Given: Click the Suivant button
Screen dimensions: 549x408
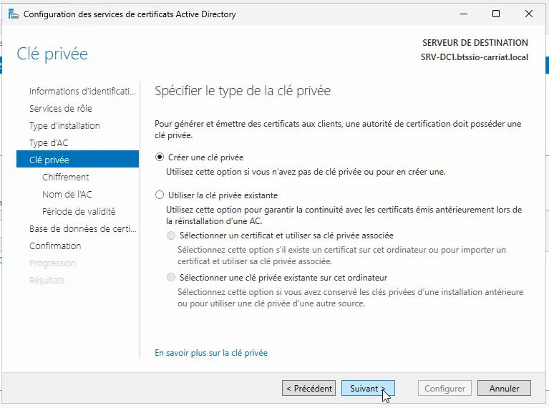Looking at the screenshot, I should pyautogui.click(x=368, y=389).
